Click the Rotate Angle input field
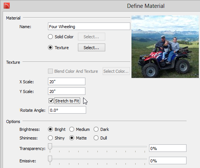The height and width of the screenshot is (168, 200). click(x=67, y=110)
